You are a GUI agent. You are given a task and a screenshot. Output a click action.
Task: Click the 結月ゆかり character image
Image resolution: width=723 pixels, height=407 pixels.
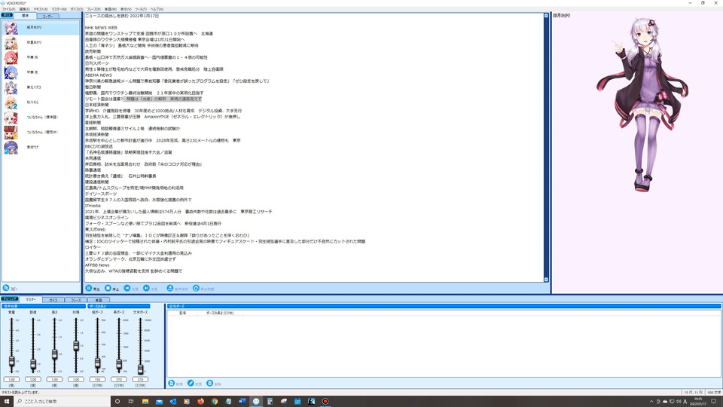642,106
